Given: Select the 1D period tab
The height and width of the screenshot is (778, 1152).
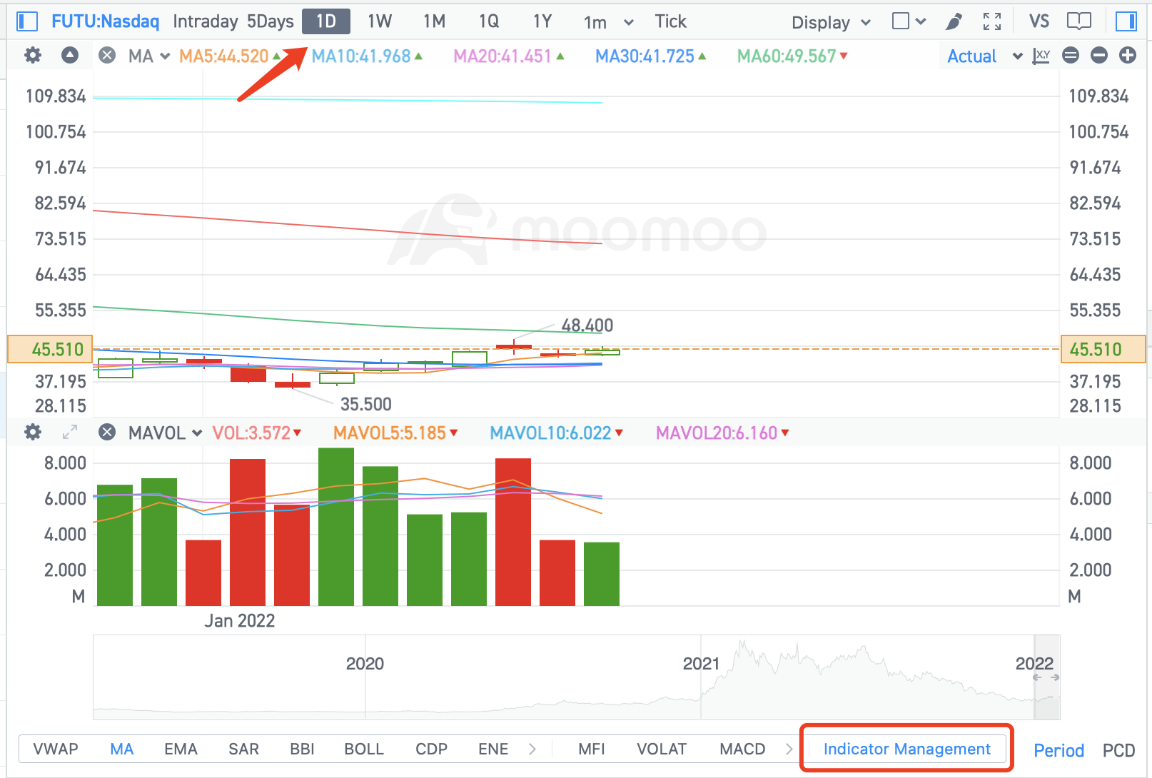Looking at the screenshot, I should coord(326,21).
